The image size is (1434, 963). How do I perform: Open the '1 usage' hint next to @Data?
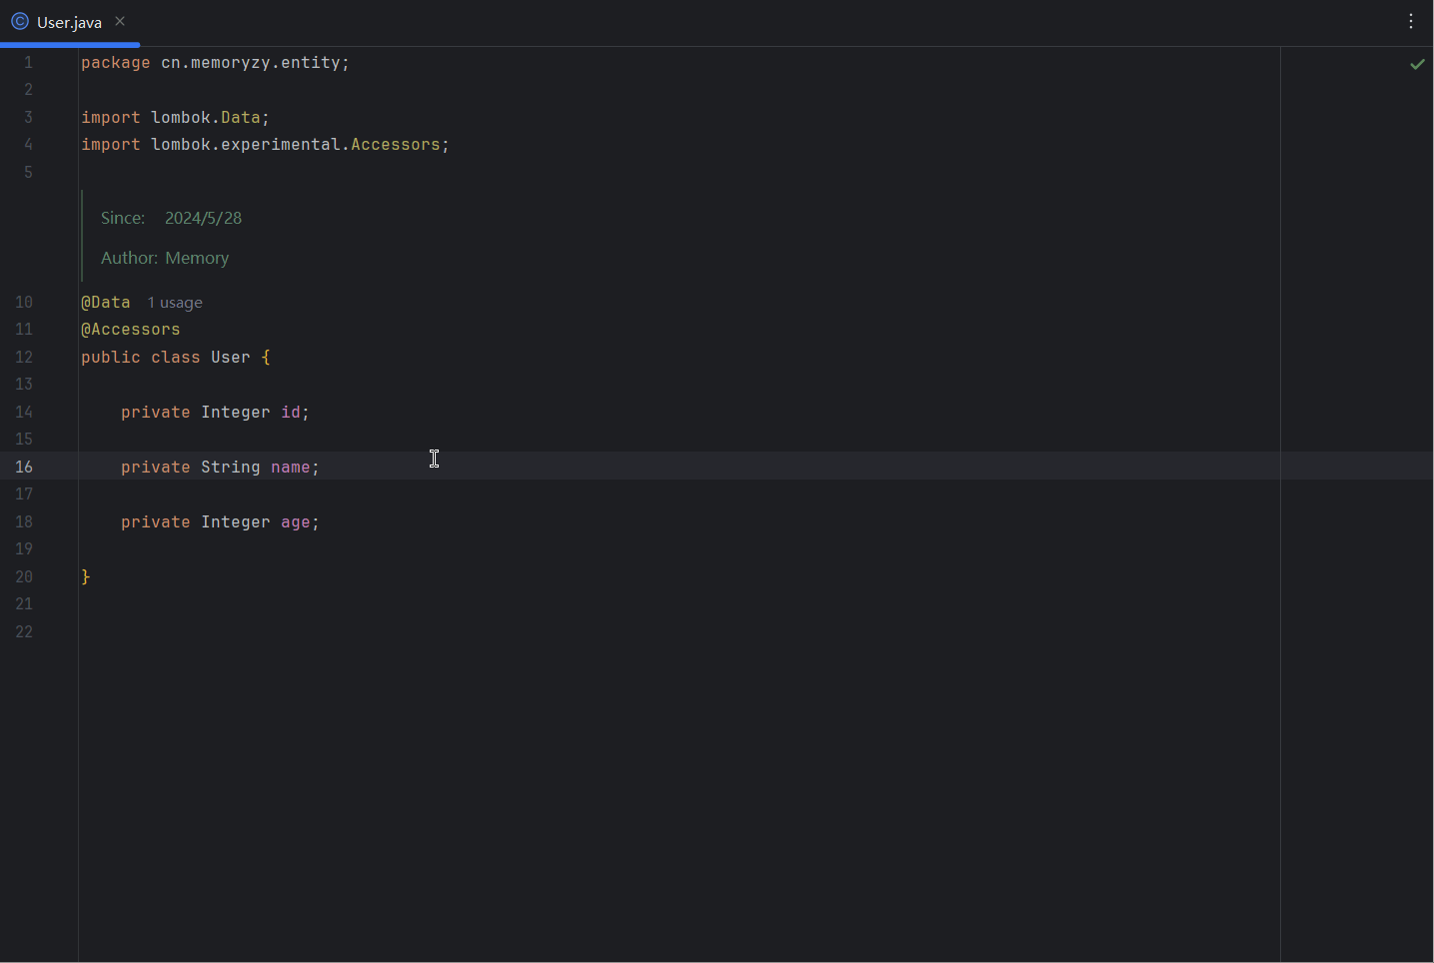(175, 303)
